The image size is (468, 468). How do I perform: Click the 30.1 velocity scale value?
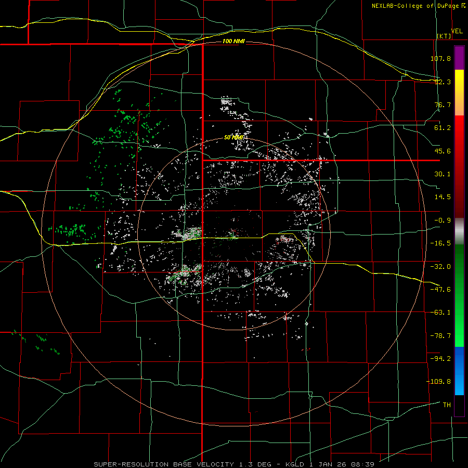click(443, 174)
